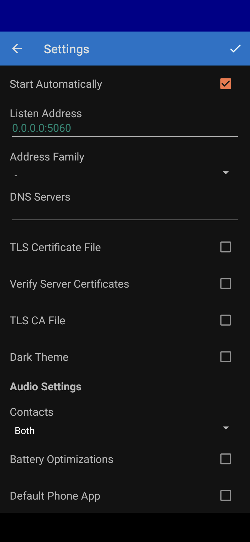Screen dimensions: 250x542
Task: Tap the Default Phone App label
Action: point(55,496)
